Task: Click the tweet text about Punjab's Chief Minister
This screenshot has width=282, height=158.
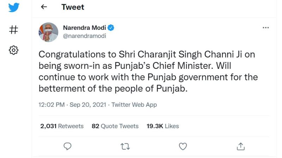Action: pyautogui.click(x=148, y=71)
